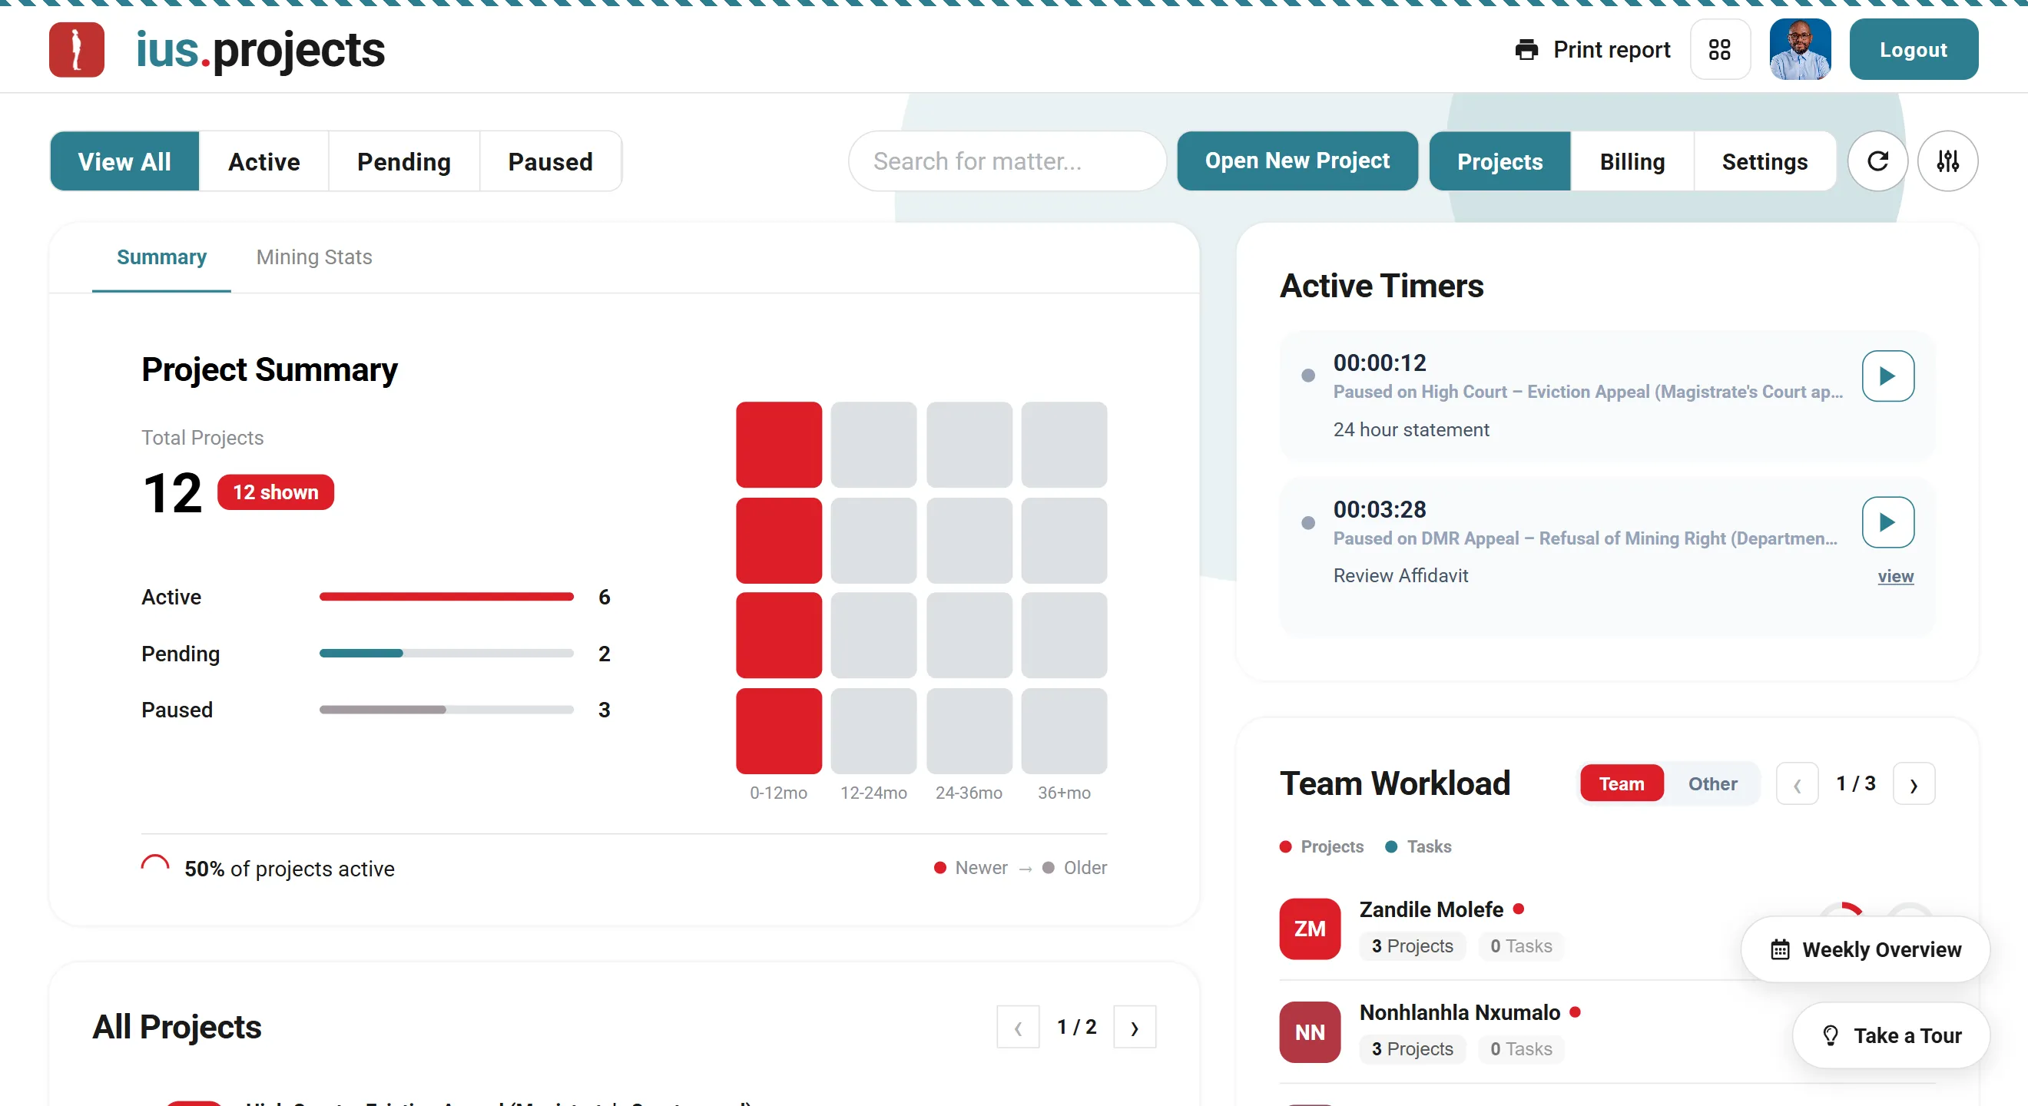
Task: Open the grid apps menu icon
Action: pyautogui.click(x=1719, y=50)
